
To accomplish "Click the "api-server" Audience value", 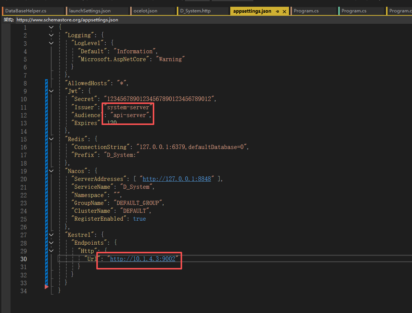I will point(129,115).
